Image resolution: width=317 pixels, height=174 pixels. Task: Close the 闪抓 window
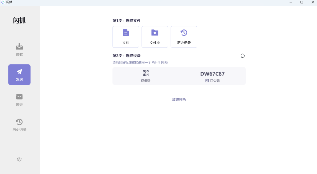pyautogui.click(x=312, y=2)
